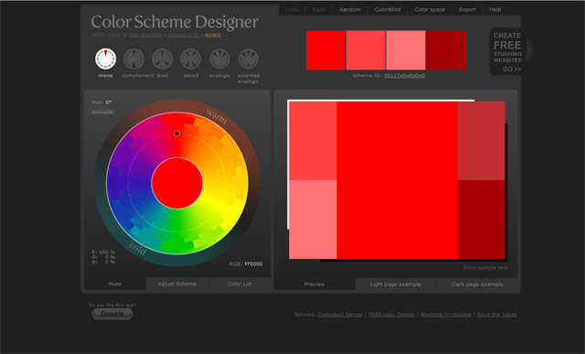Click the Donate button
This screenshot has height=354, width=585.
pyautogui.click(x=112, y=314)
